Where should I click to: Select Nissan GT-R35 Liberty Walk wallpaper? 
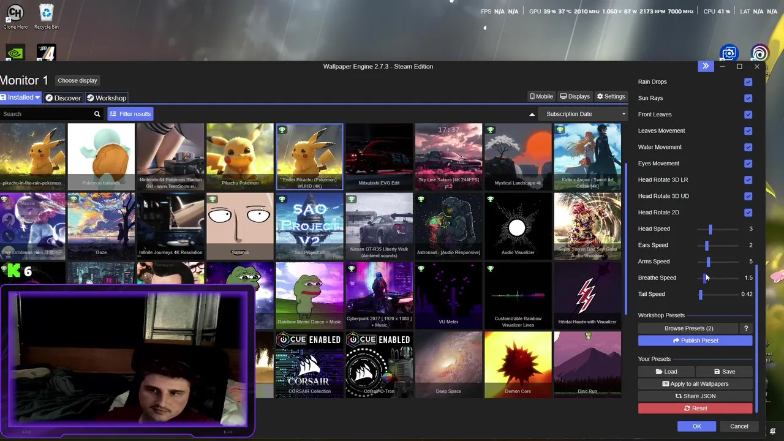(x=379, y=225)
